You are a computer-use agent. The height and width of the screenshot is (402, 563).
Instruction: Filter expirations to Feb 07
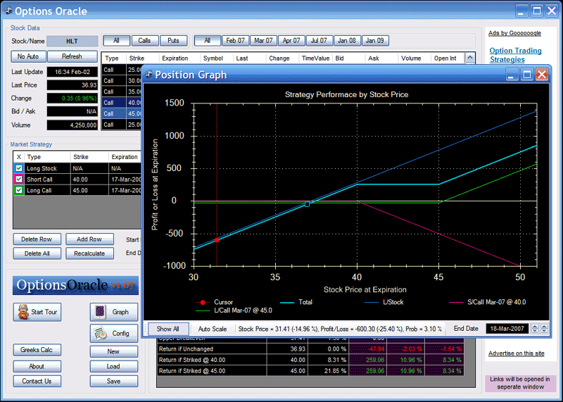(x=235, y=41)
